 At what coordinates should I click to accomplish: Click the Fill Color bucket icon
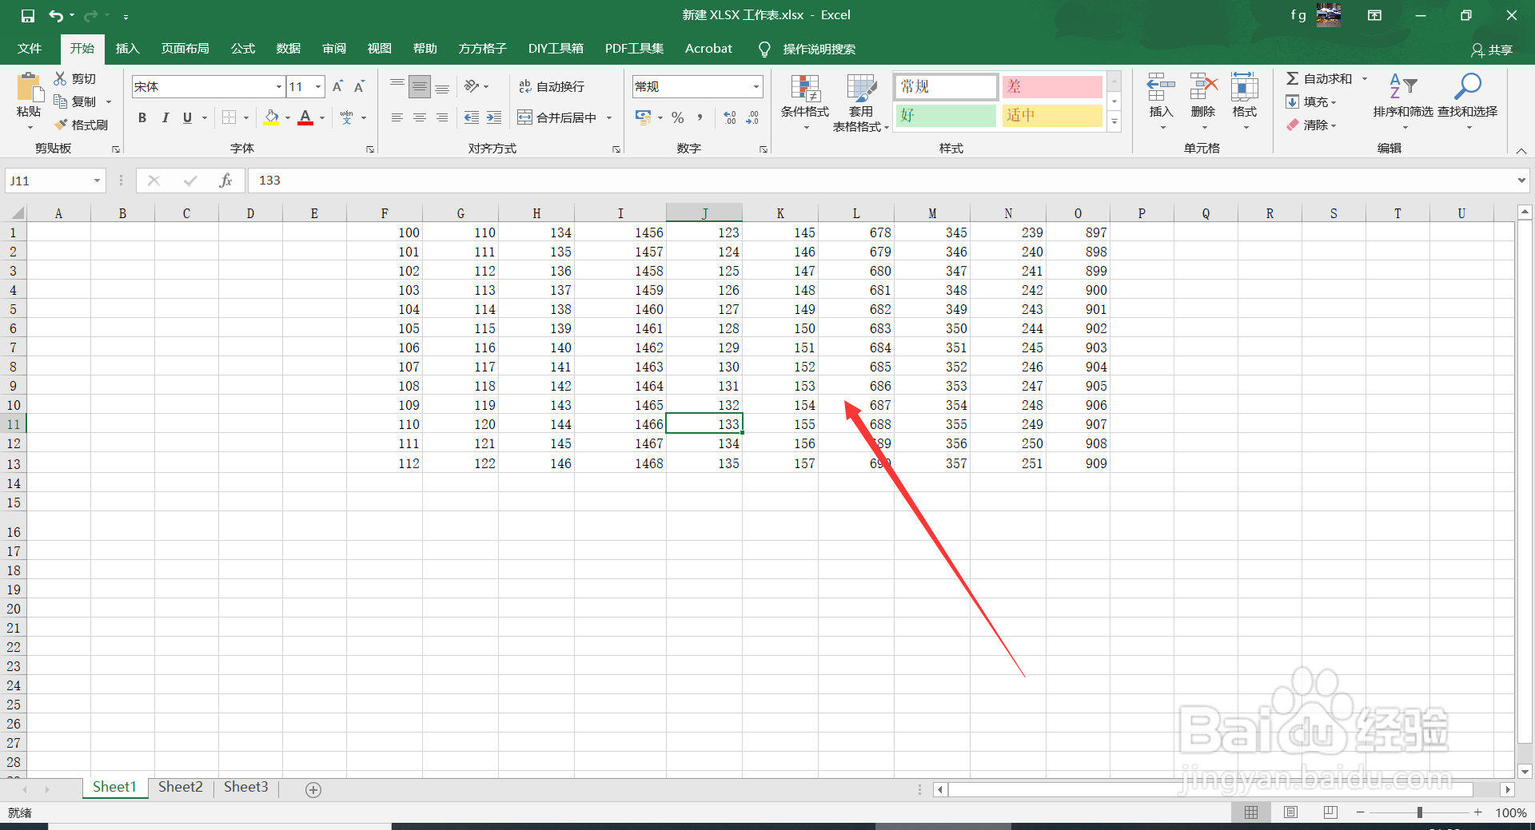[272, 117]
